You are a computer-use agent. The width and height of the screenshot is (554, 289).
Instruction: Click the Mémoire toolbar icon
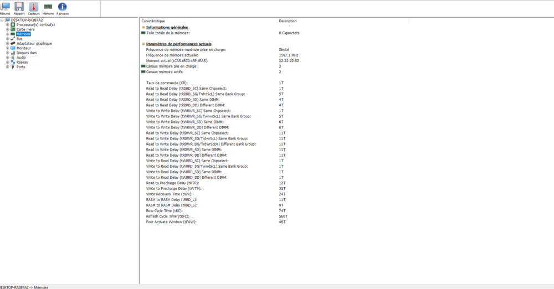tap(48, 7)
